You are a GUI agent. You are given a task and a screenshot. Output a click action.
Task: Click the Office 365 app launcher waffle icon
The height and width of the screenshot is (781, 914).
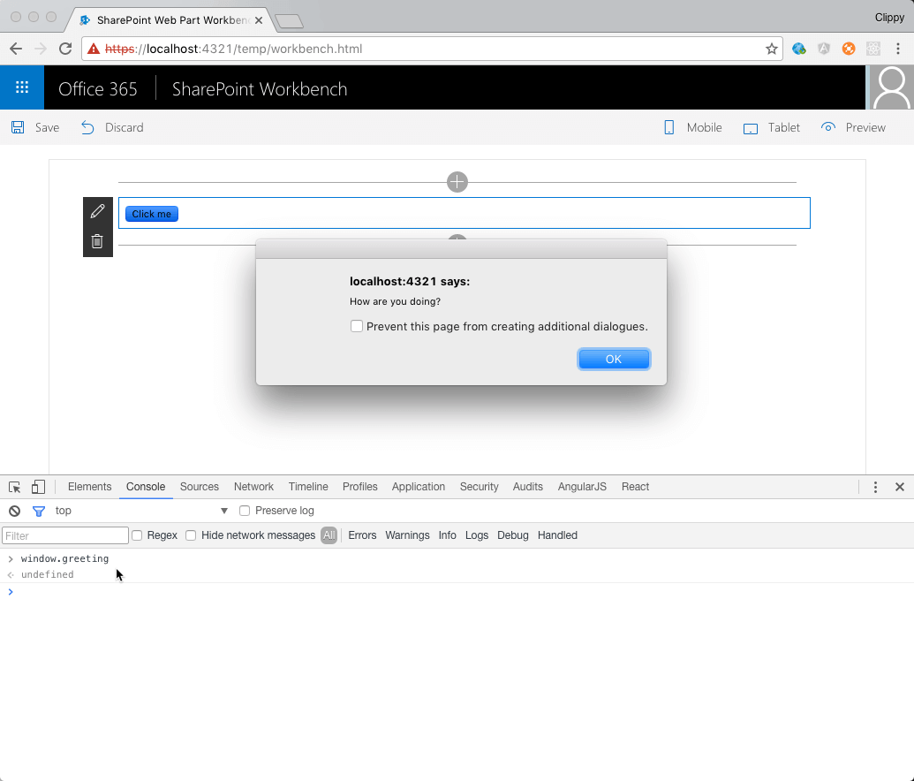(x=22, y=87)
